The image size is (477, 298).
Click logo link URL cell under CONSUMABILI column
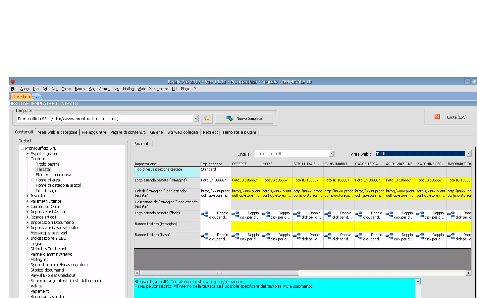339,194
